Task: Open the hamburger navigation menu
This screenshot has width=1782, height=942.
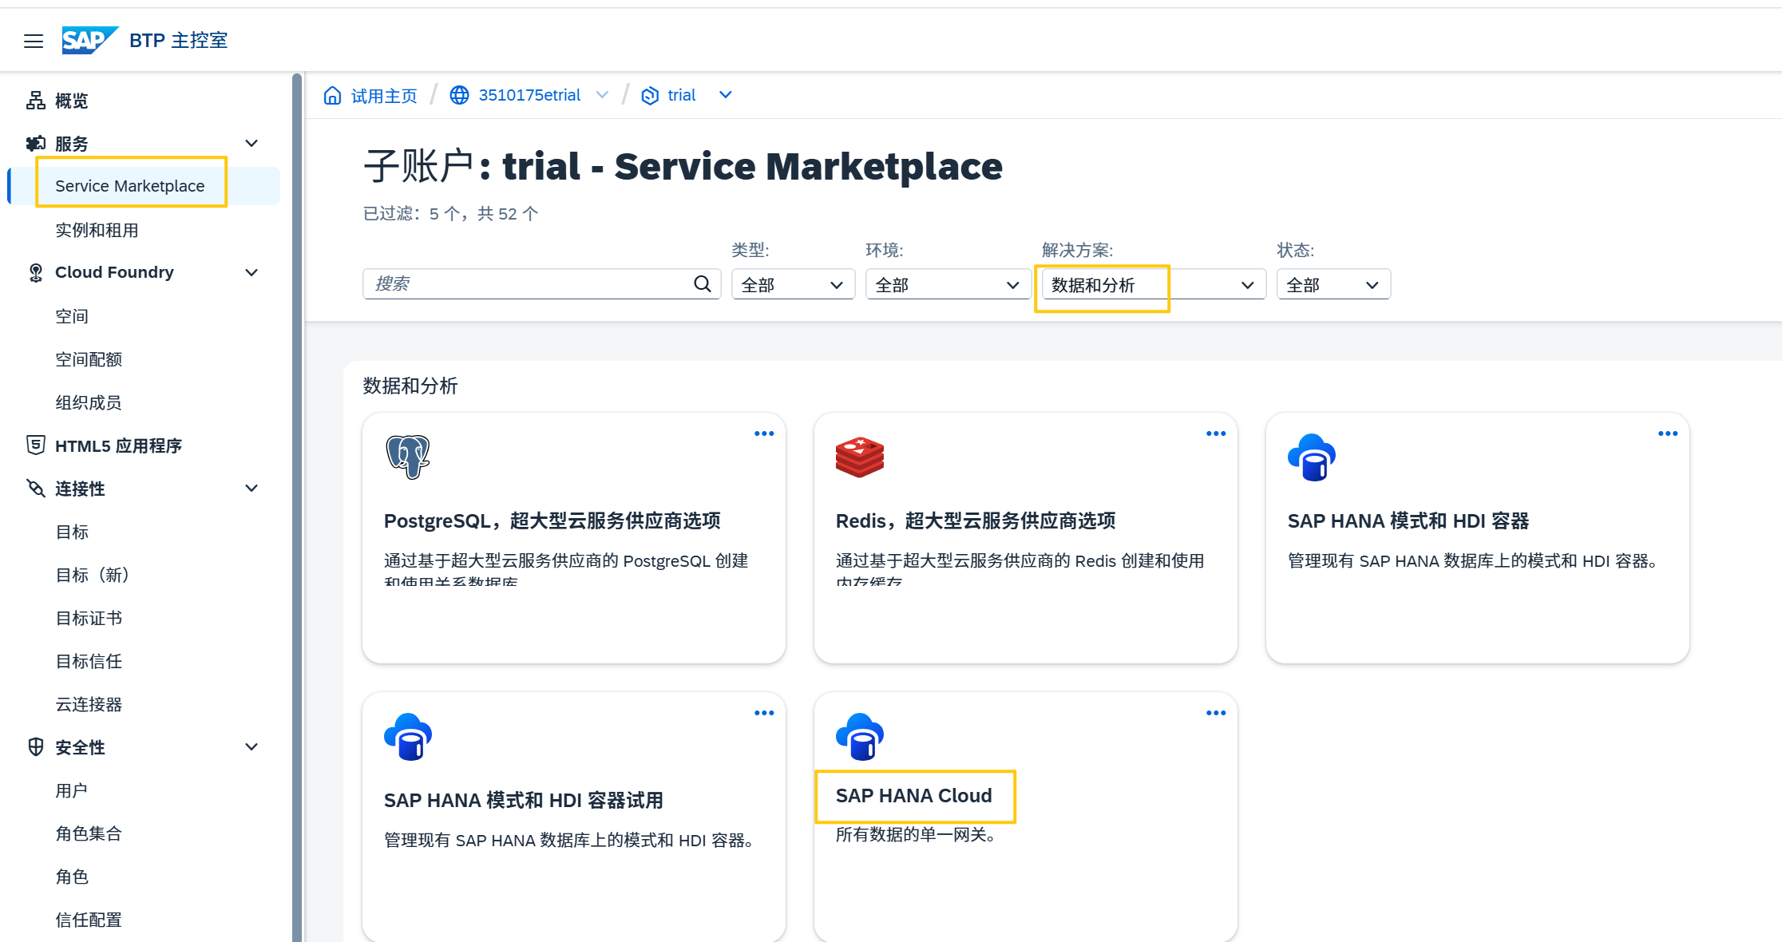Action: 34,41
